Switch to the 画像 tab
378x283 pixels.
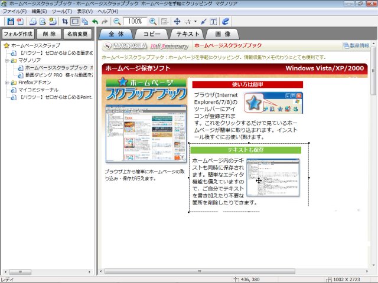tap(223, 34)
